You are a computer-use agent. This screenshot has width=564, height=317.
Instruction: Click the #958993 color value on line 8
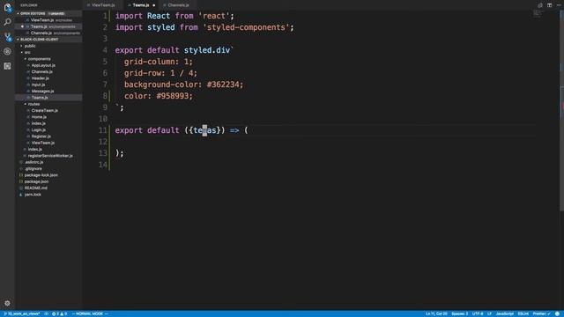[173, 96]
